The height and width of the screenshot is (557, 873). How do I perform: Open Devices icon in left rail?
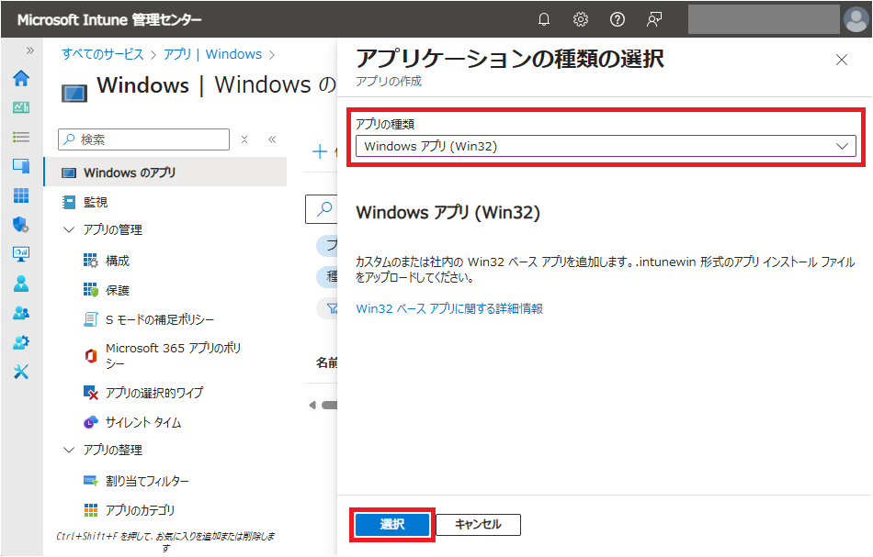point(21,166)
